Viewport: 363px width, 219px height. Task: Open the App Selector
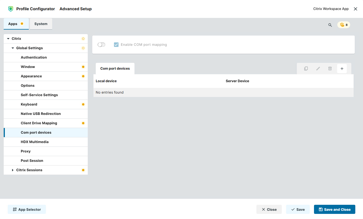tap(27, 209)
